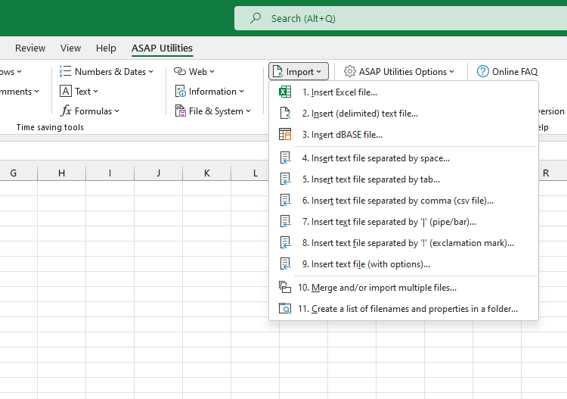This screenshot has height=399, width=567.
Task: Expand the Text dropdown arrow
Action: click(x=95, y=92)
